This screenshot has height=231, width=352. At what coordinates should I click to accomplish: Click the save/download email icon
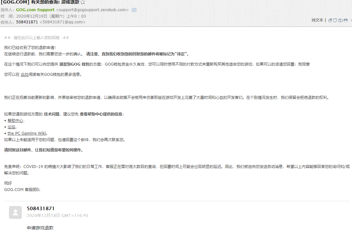click(340, 20)
